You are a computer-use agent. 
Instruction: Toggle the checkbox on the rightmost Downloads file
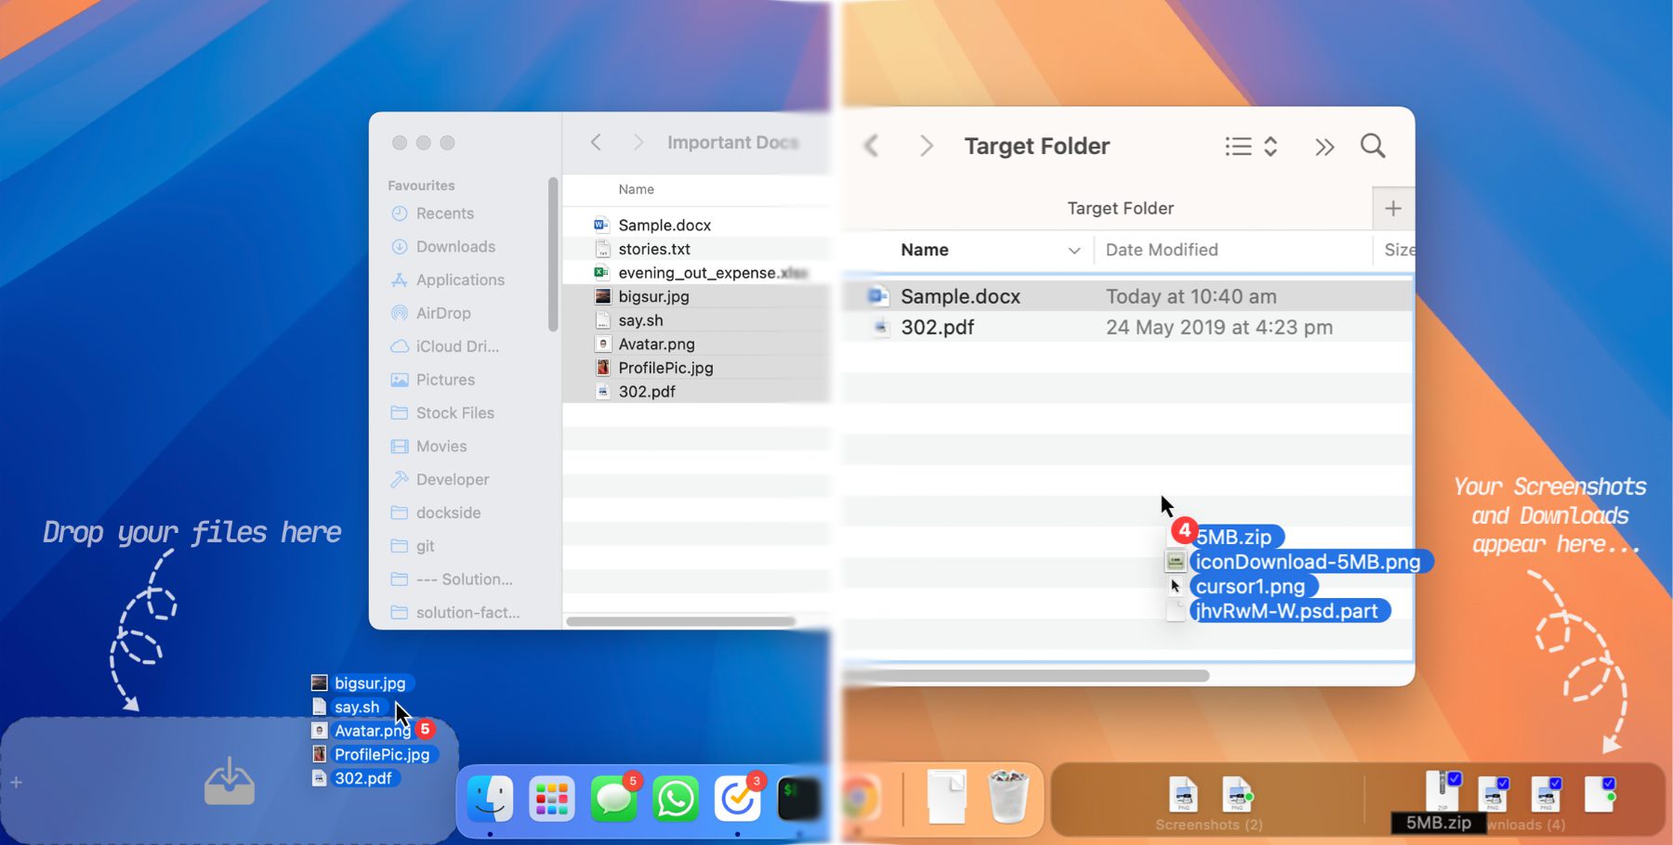[x=1609, y=783]
